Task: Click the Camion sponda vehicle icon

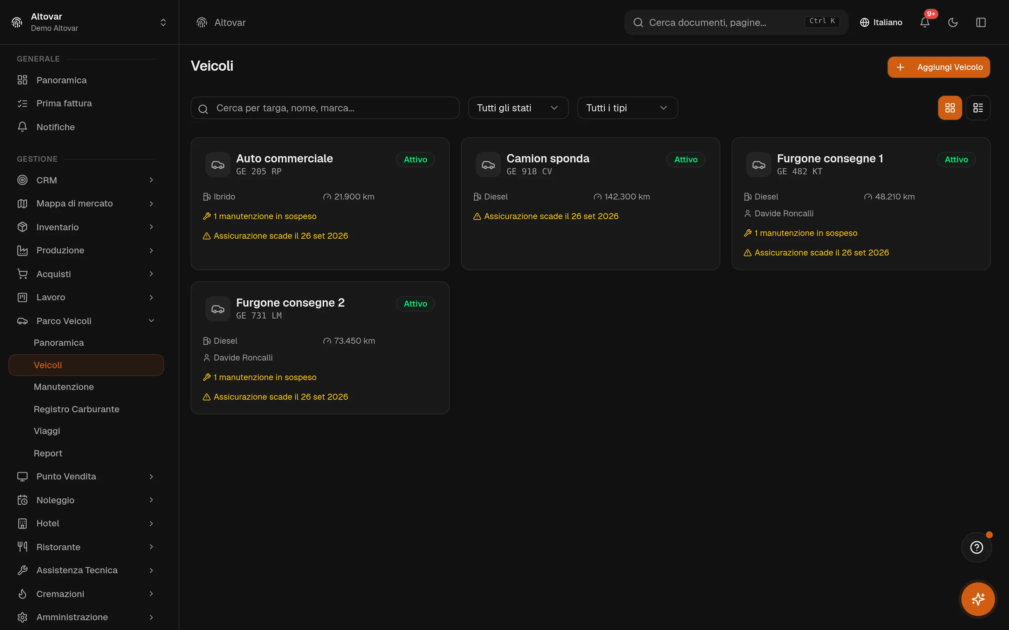Action: point(488,164)
